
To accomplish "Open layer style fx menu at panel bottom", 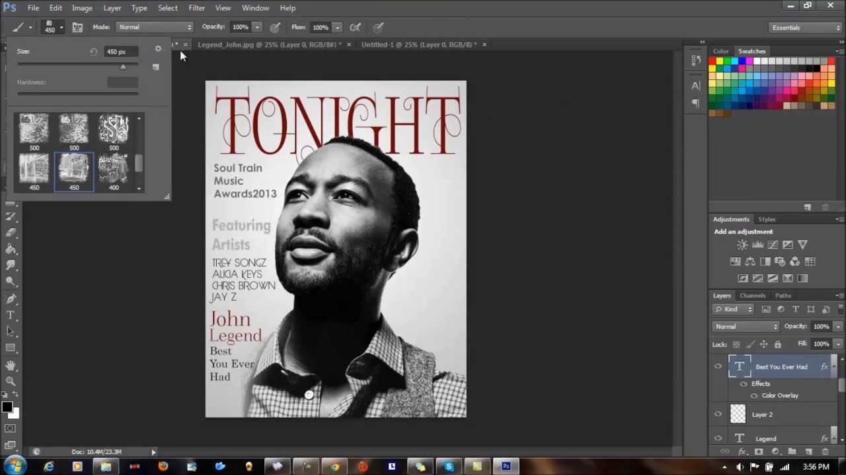I will click(x=742, y=452).
